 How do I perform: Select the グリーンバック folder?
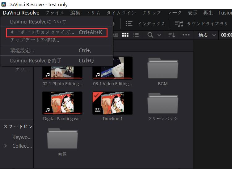pyautogui.click(x=163, y=103)
